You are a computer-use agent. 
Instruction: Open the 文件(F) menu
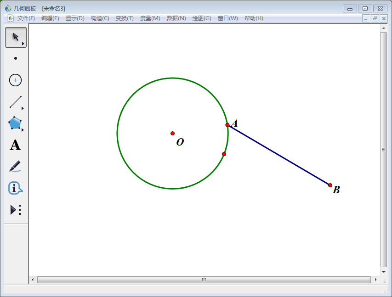(x=26, y=18)
